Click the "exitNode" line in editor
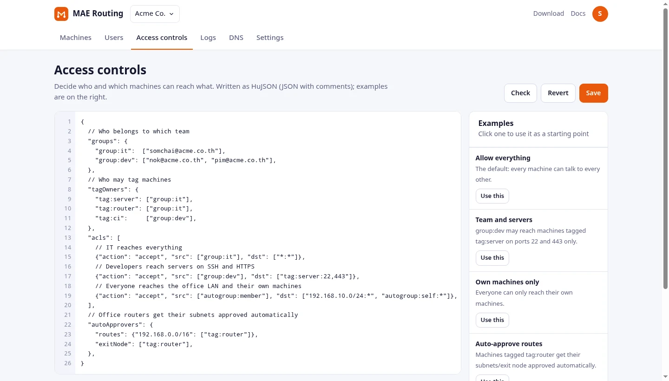The image size is (669, 381). (144, 345)
